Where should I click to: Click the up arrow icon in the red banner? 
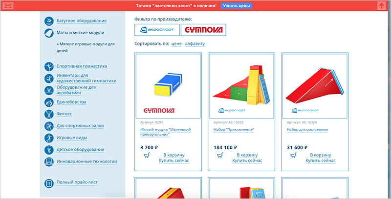381,5
